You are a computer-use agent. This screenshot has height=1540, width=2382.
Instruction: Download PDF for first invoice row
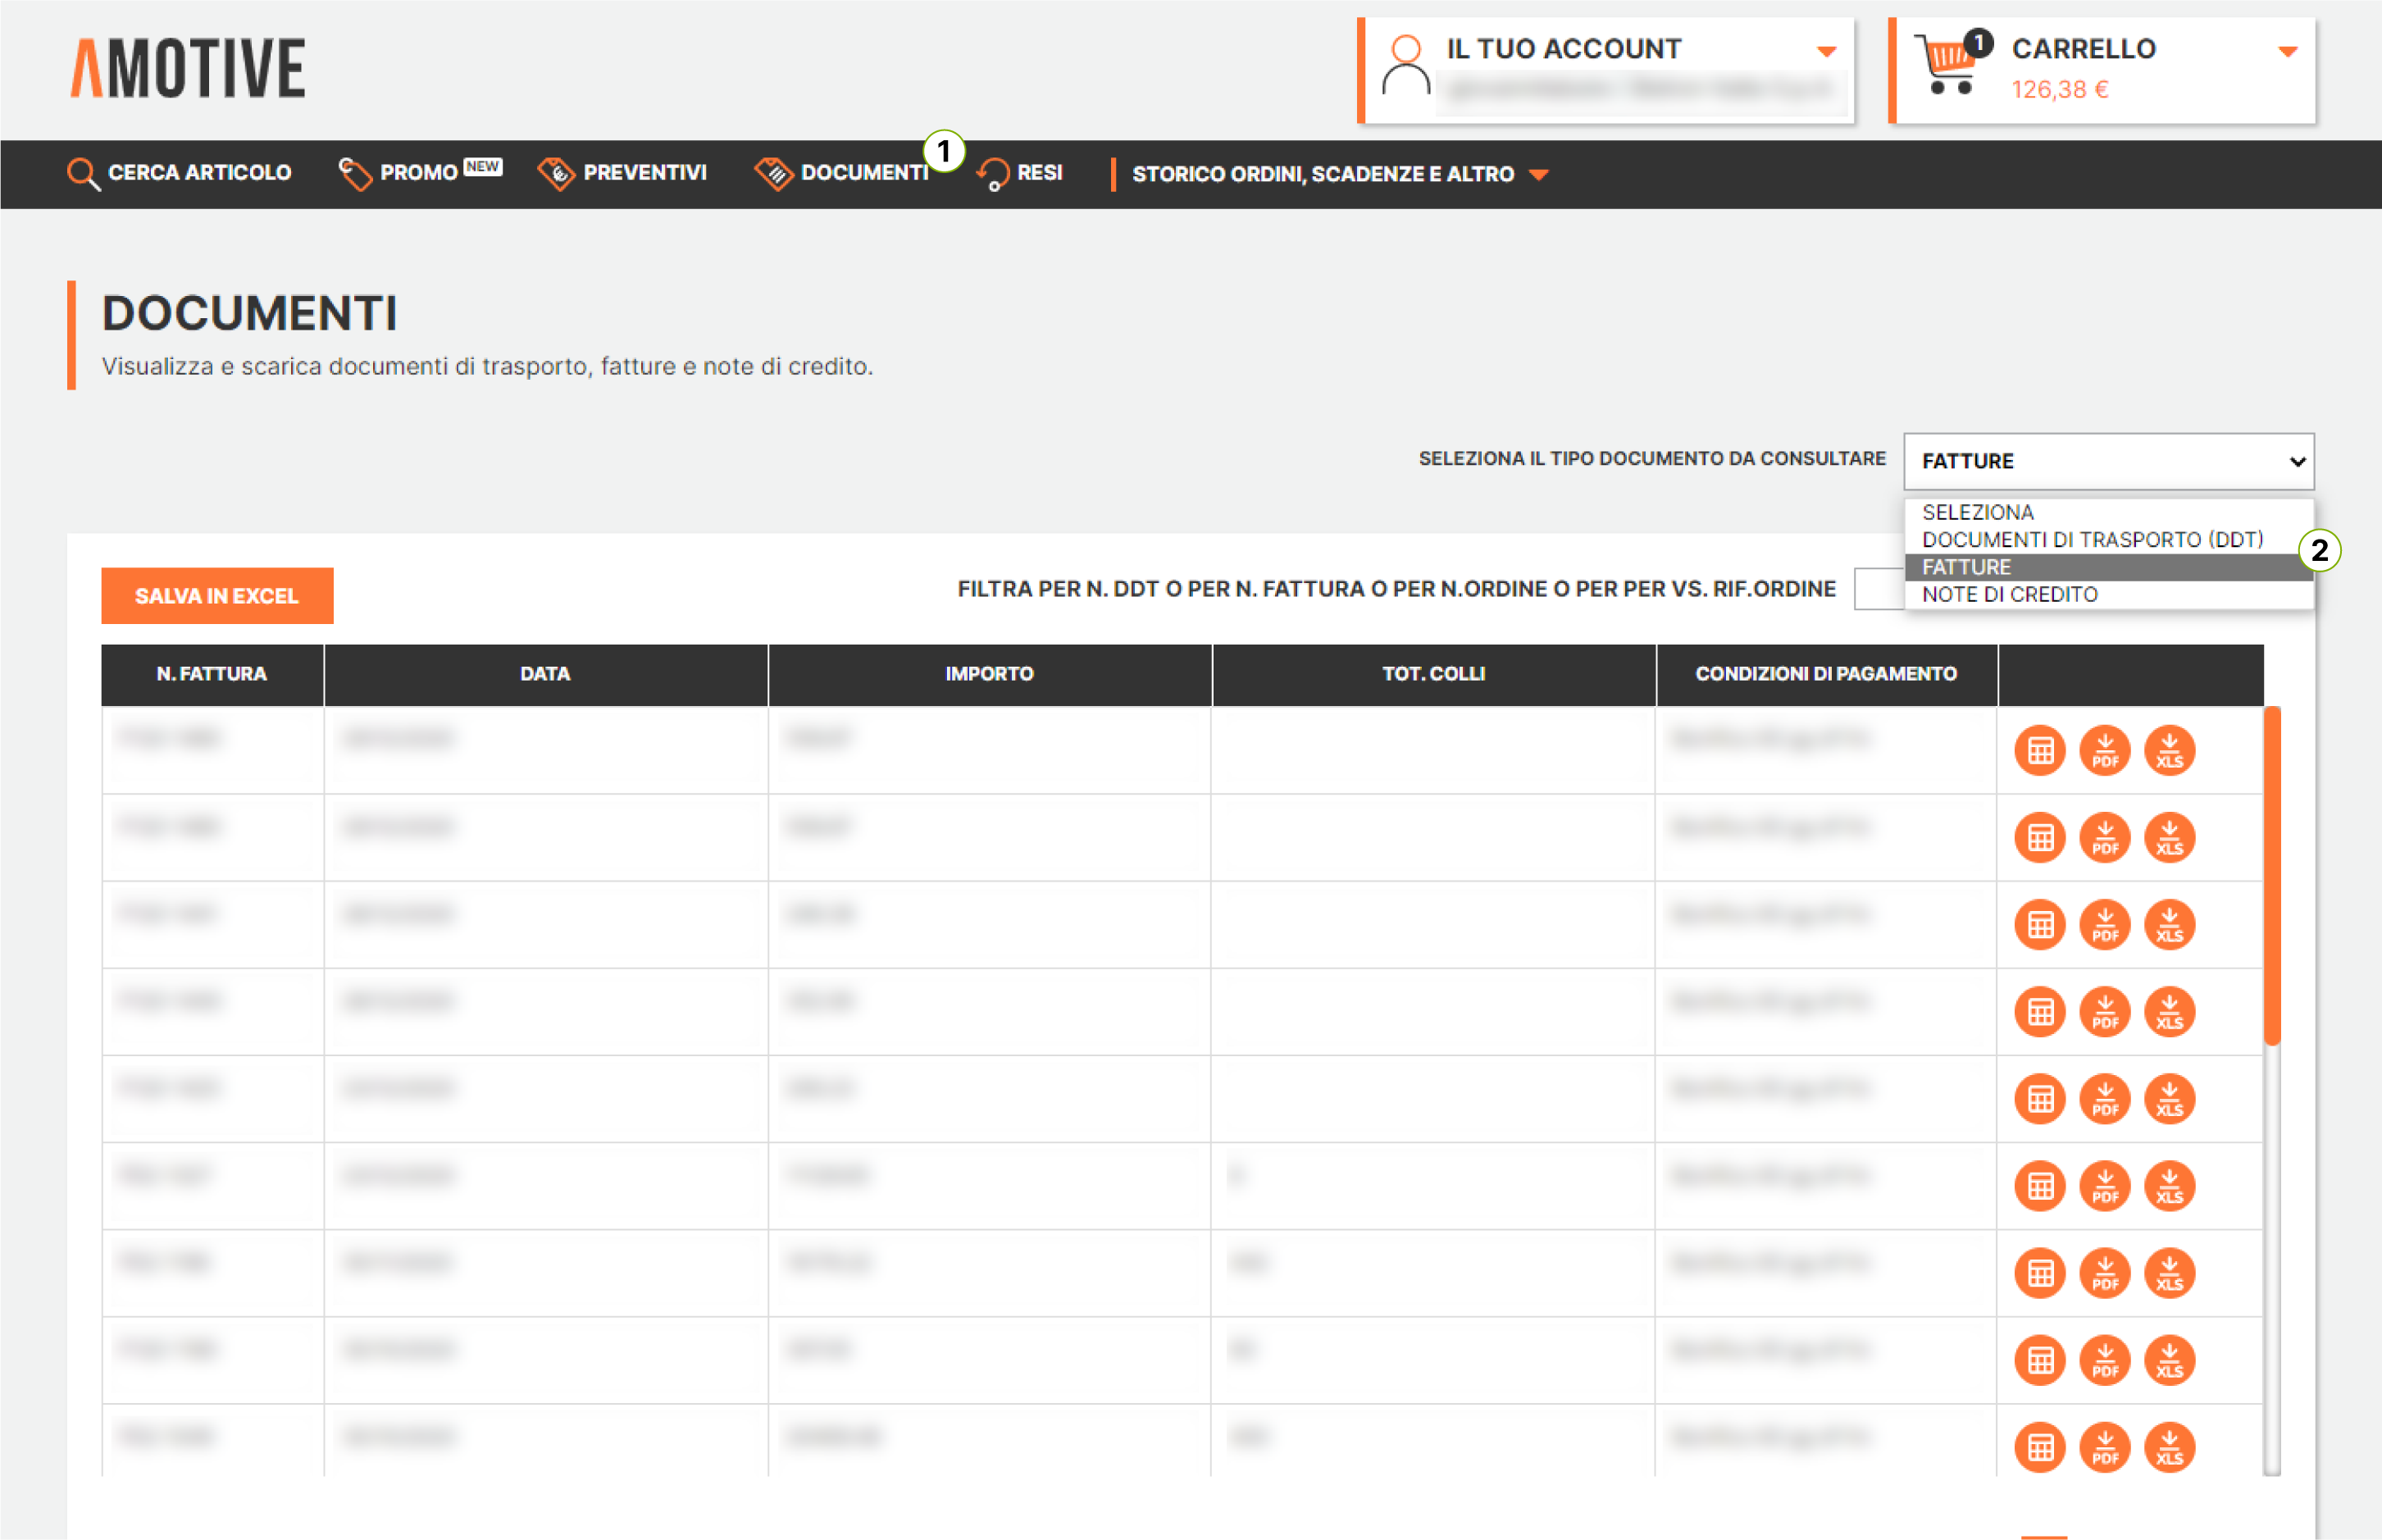pos(2104,750)
